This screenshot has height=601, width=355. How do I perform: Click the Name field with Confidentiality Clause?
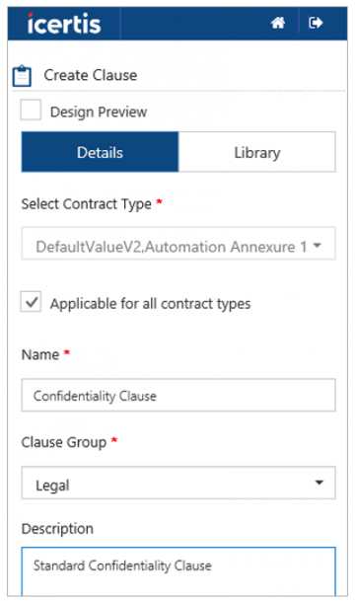178,395
